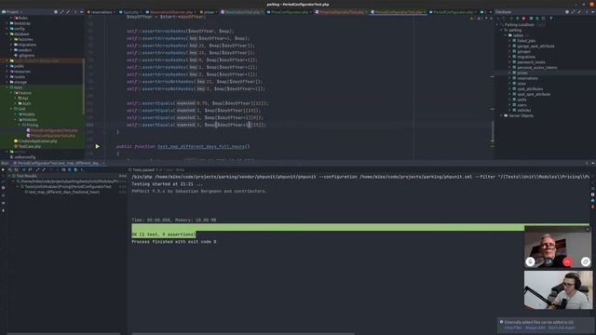596x335 pixels.
Task: Click 'Process finished with exit code 0' line
Action: point(174,242)
